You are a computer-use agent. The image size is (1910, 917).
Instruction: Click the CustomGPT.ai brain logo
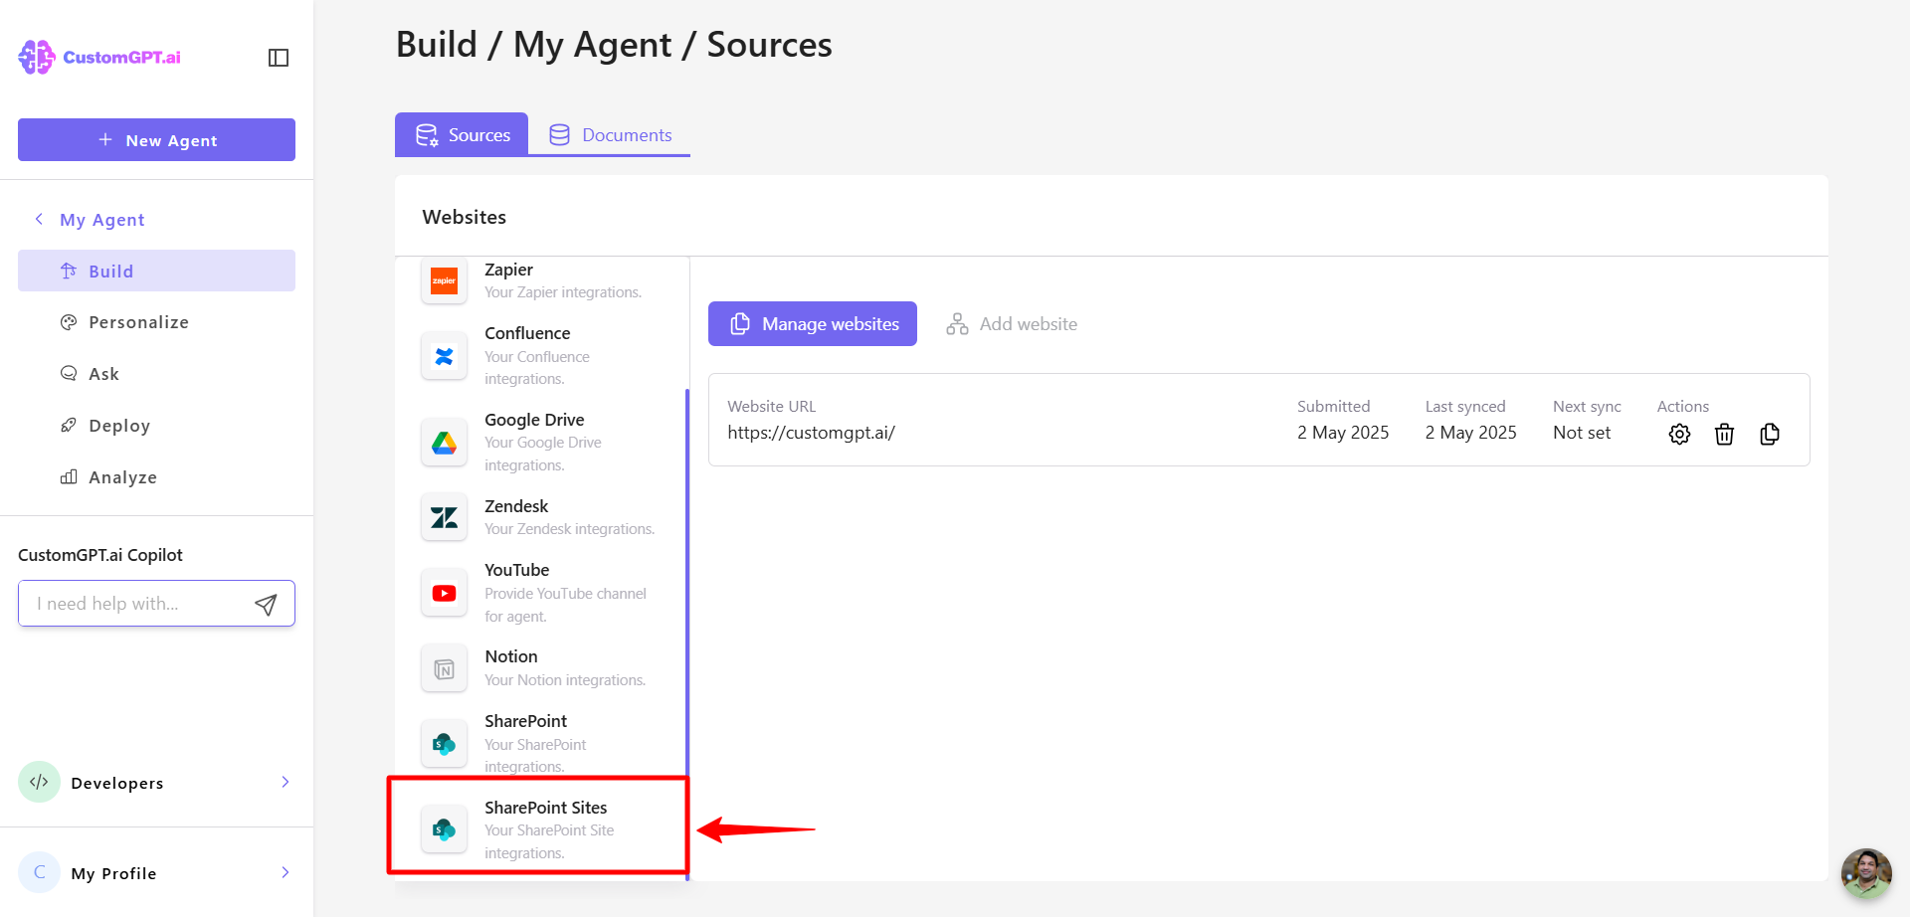37,57
